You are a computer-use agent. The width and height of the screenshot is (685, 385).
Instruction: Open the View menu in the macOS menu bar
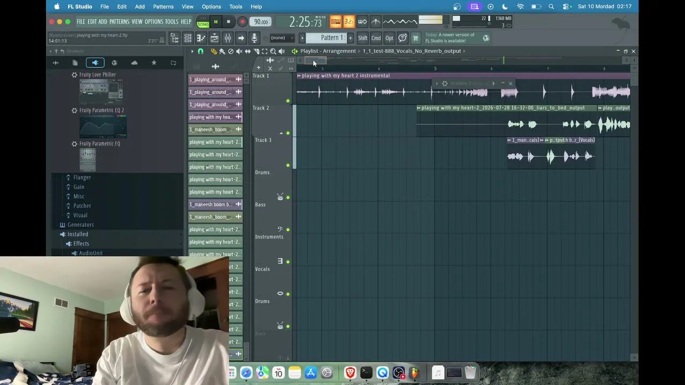pos(187,6)
